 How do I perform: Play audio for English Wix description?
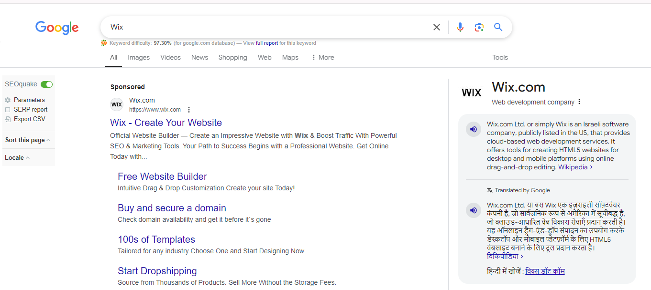(x=473, y=129)
